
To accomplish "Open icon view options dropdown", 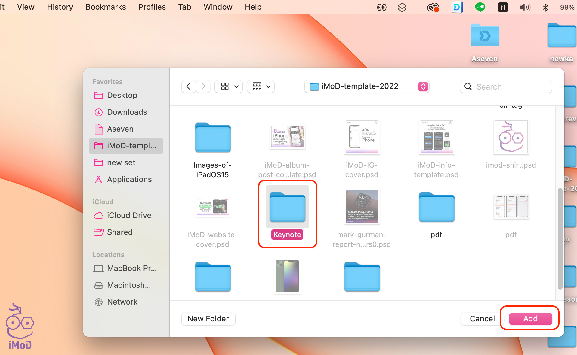I will tap(229, 86).
